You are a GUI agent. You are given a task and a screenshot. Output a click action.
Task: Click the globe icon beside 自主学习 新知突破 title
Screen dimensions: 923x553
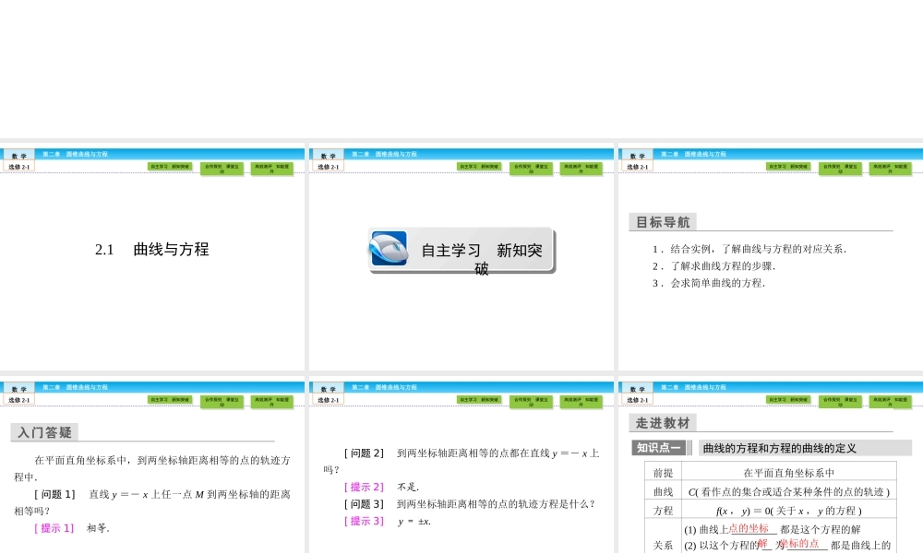click(390, 249)
